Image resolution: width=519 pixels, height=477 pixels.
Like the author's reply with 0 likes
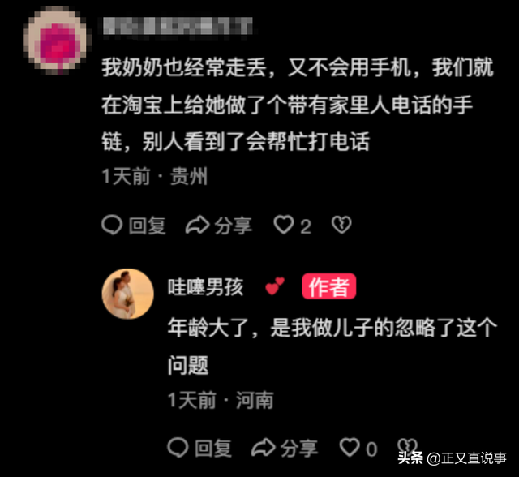[350, 448]
